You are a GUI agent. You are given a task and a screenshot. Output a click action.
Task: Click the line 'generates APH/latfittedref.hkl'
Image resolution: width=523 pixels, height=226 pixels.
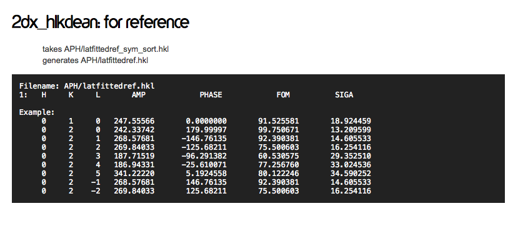[95, 61]
